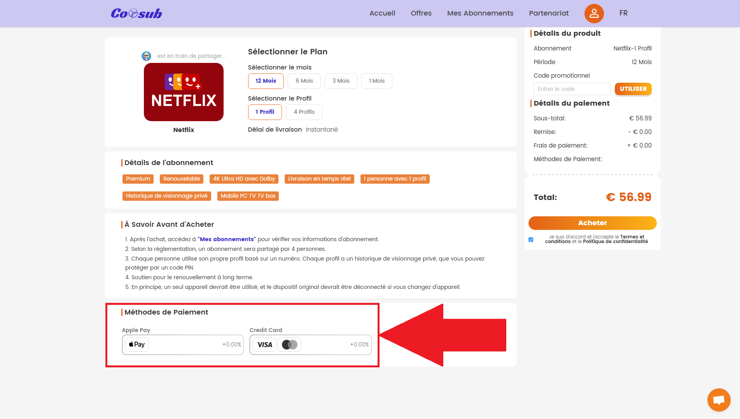
Task: Open Mes Abonnements page
Action: (480, 13)
